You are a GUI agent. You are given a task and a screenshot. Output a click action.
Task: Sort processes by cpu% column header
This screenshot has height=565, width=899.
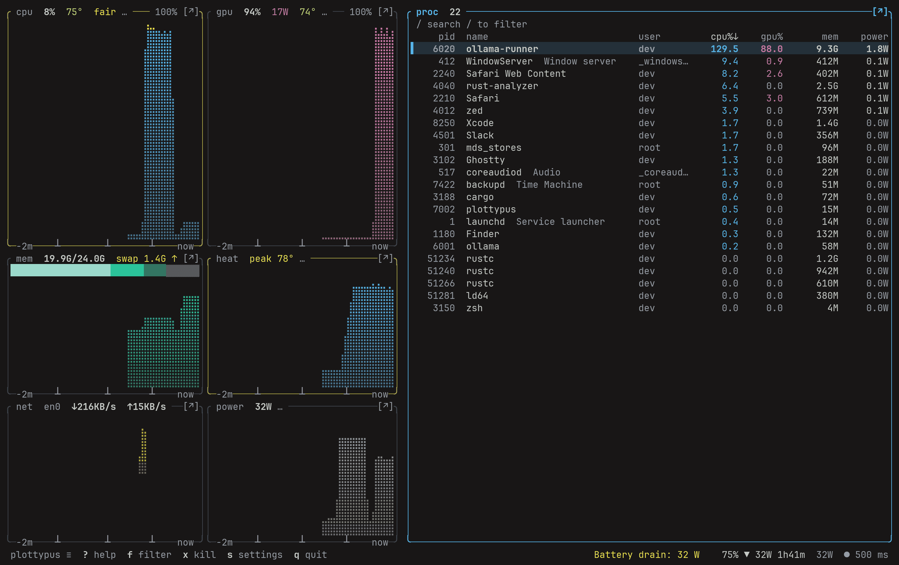point(724,37)
